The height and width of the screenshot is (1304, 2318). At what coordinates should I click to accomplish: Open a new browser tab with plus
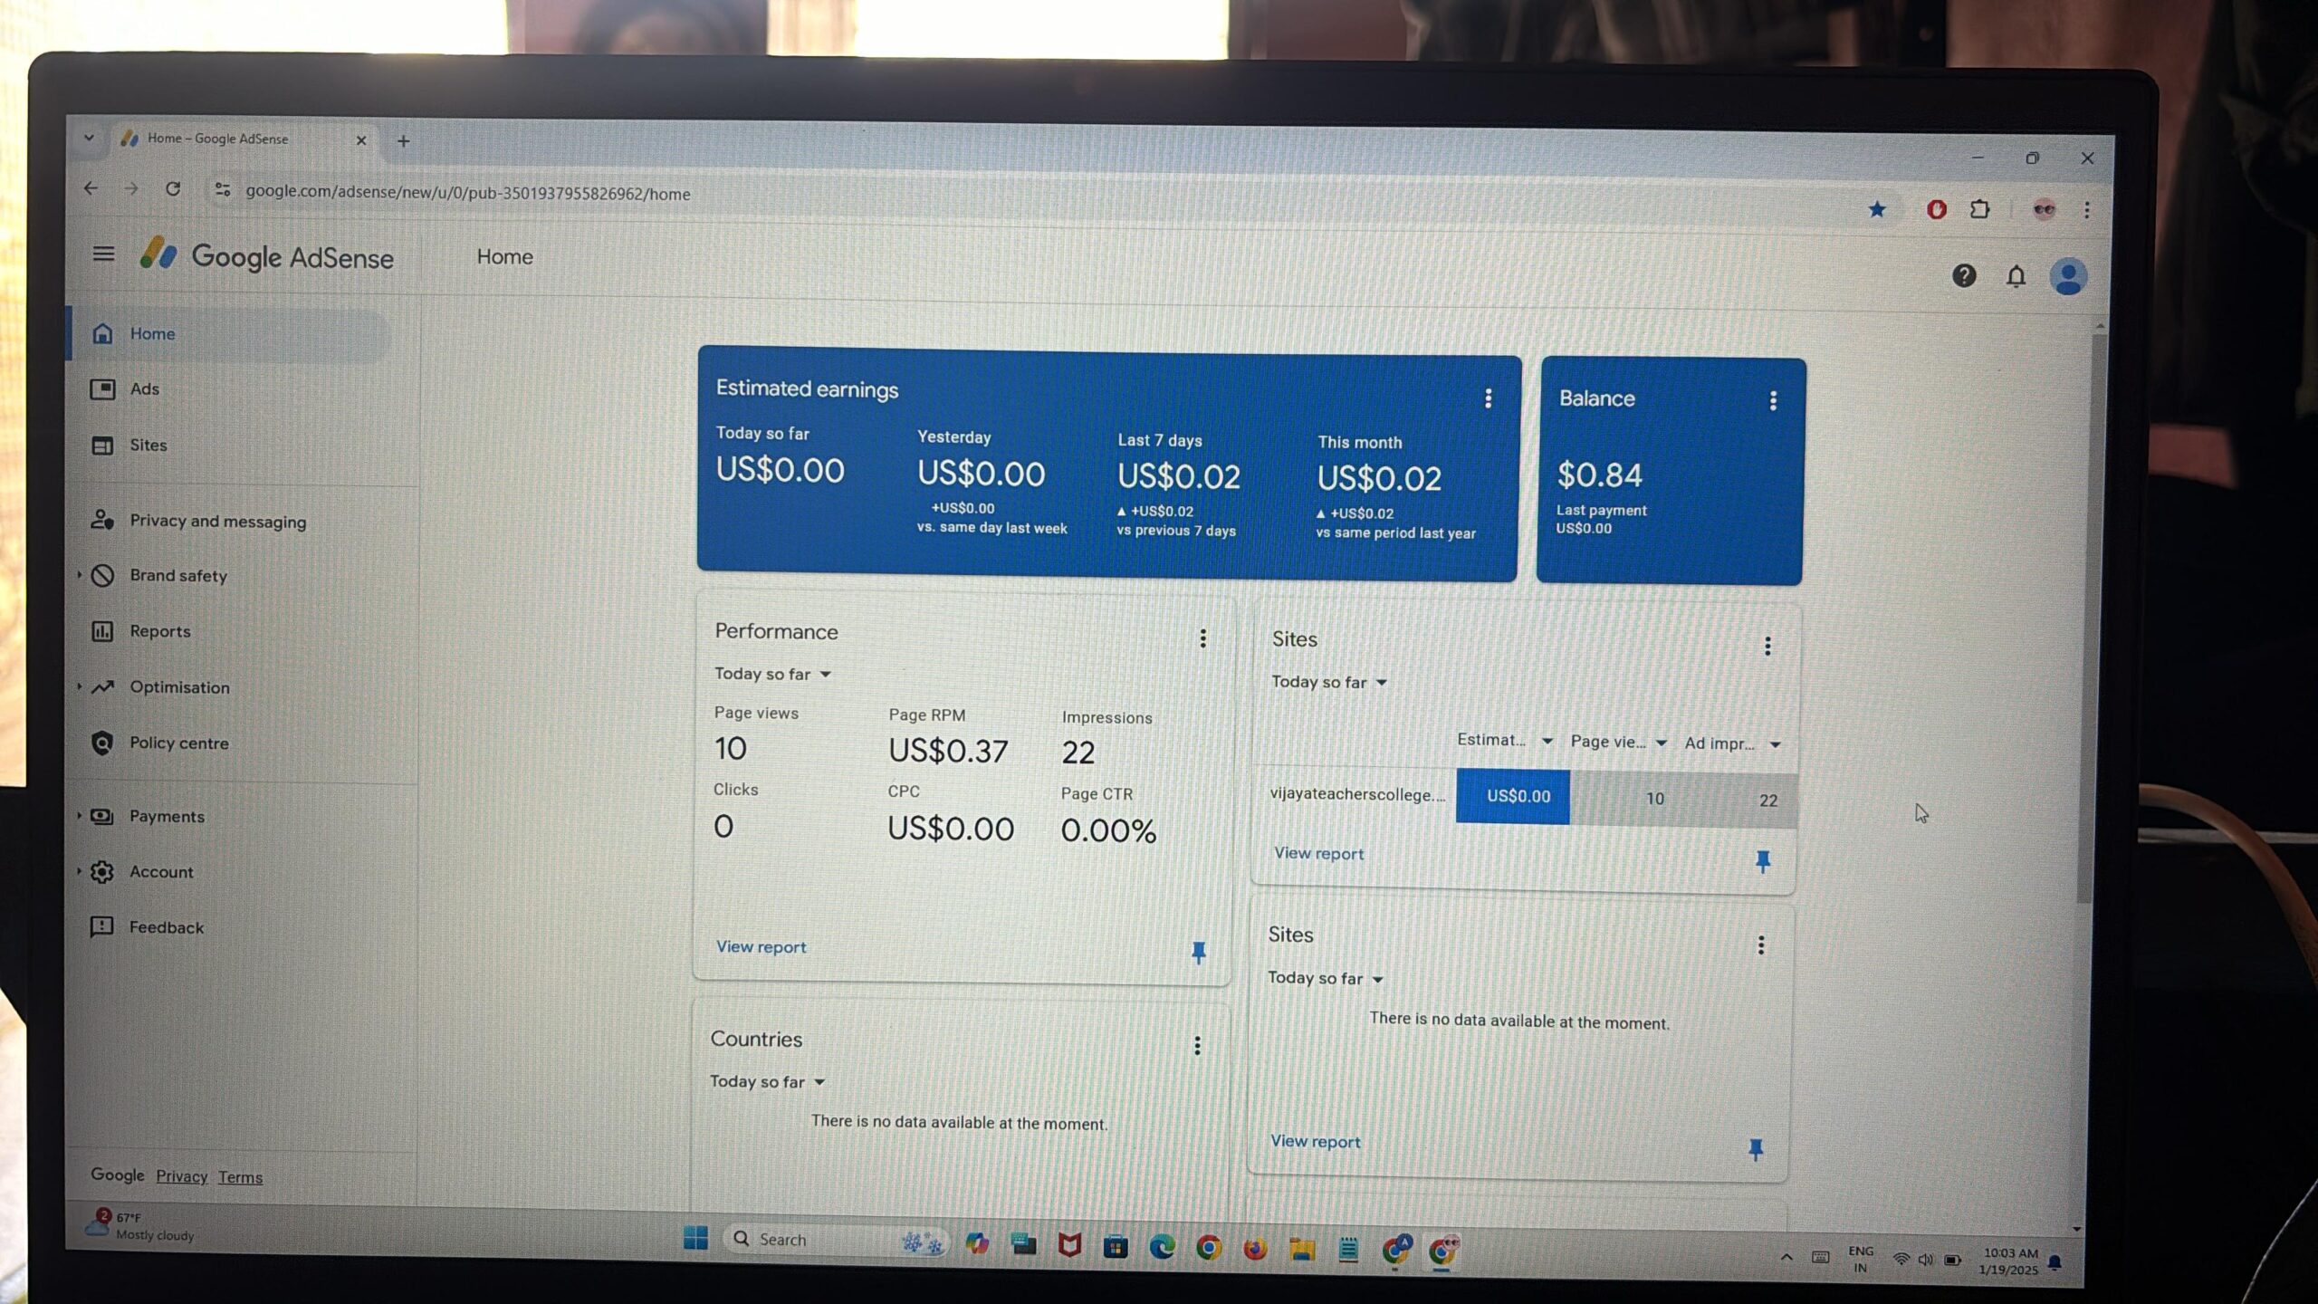[404, 140]
